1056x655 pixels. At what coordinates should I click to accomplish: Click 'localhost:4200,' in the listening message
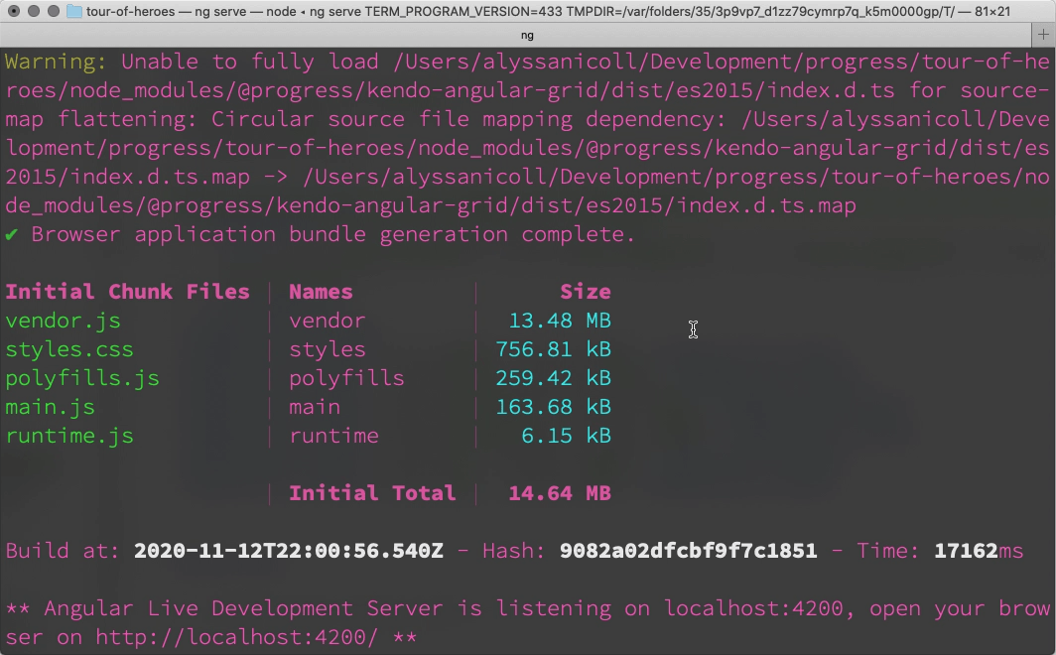click(x=759, y=608)
